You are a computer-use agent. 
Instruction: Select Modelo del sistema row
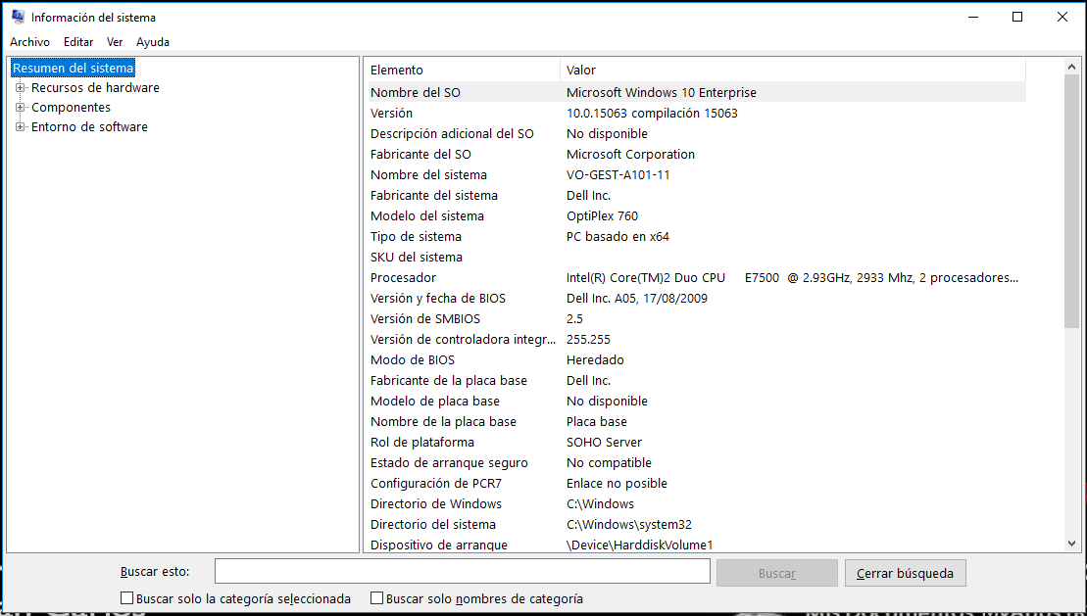coord(697,215)
